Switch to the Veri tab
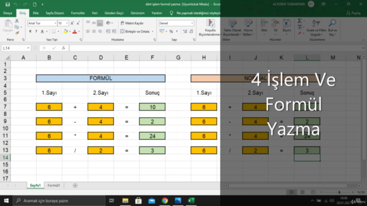The height and width of the screenshot is (206, 367). click(x=95, y=13)
